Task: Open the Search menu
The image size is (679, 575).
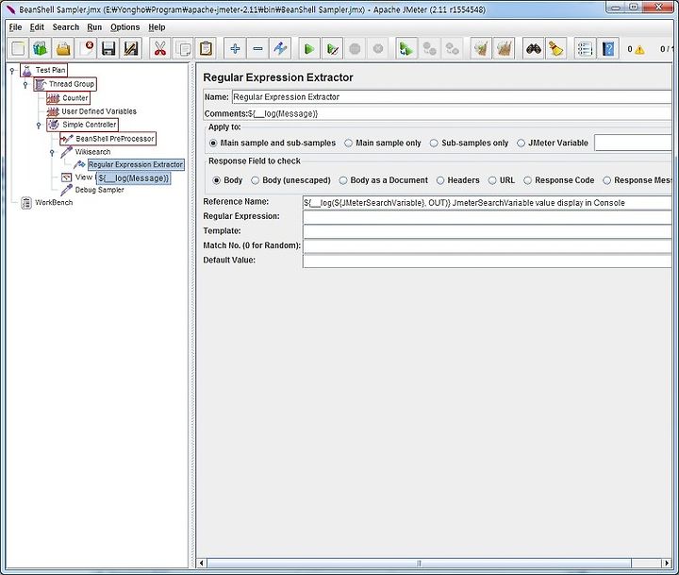Action: click(66, 26)
